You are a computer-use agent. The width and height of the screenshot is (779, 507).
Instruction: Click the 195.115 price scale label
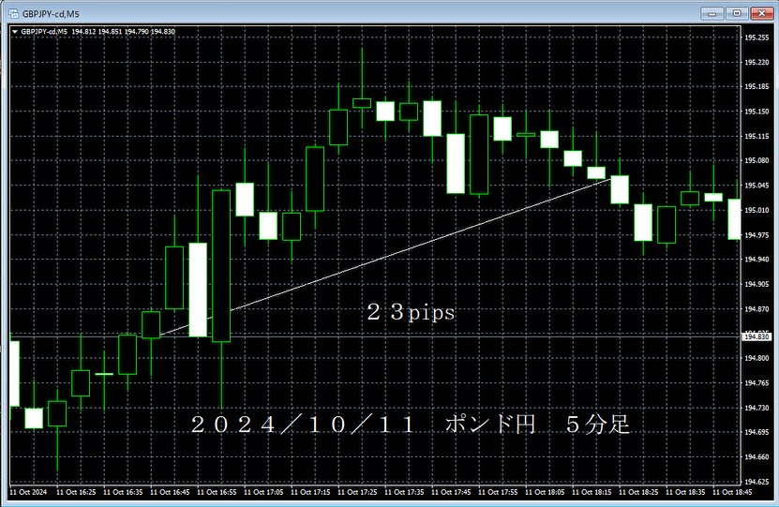pyautogui.click(x=757, y=137)
